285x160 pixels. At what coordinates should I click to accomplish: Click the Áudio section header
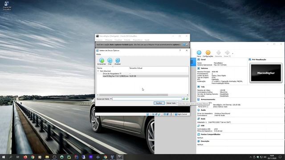click(x=203, y=110)
